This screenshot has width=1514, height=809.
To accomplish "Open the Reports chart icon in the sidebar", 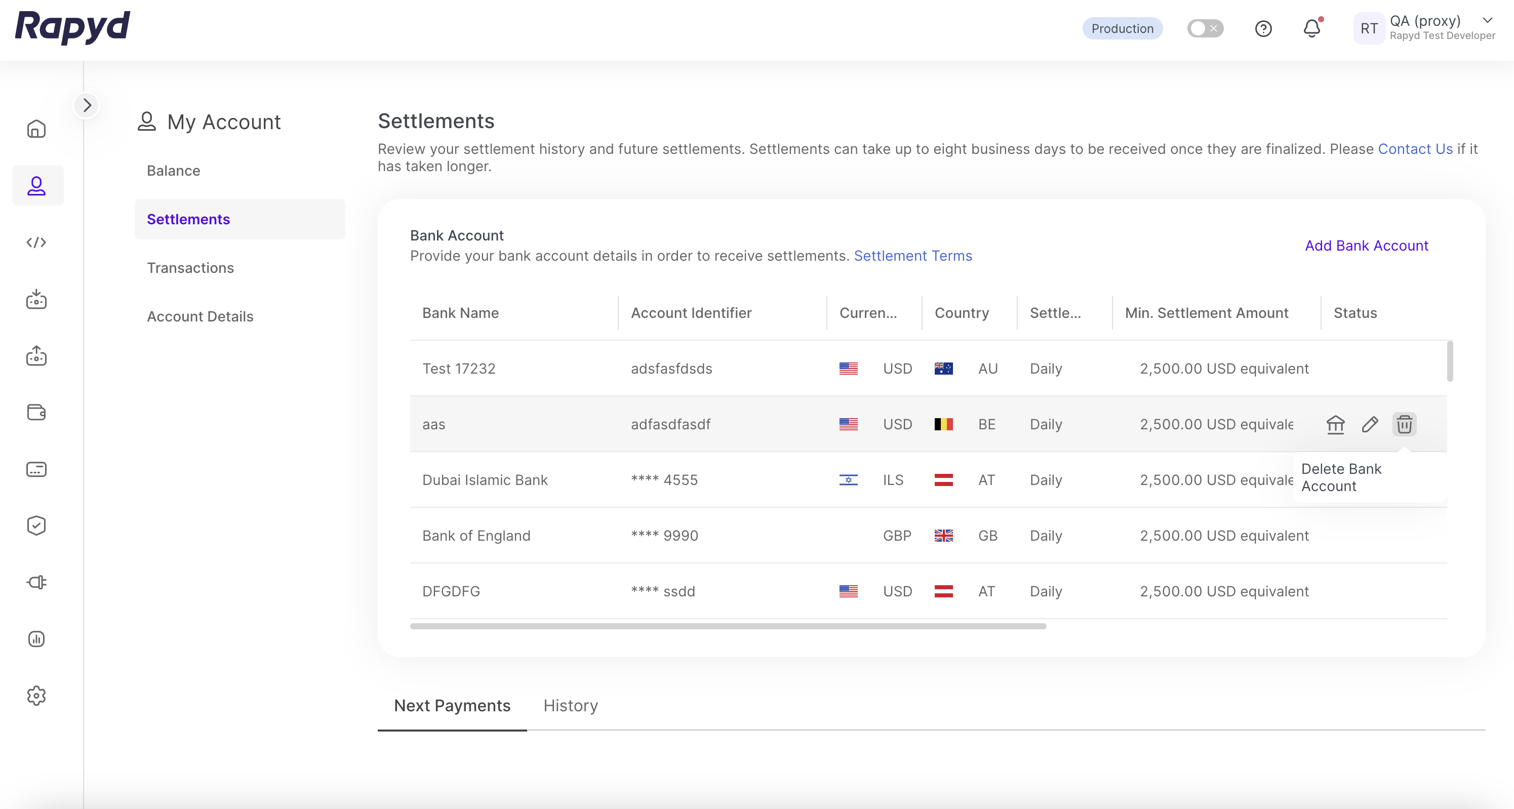I will pos(36,638).
